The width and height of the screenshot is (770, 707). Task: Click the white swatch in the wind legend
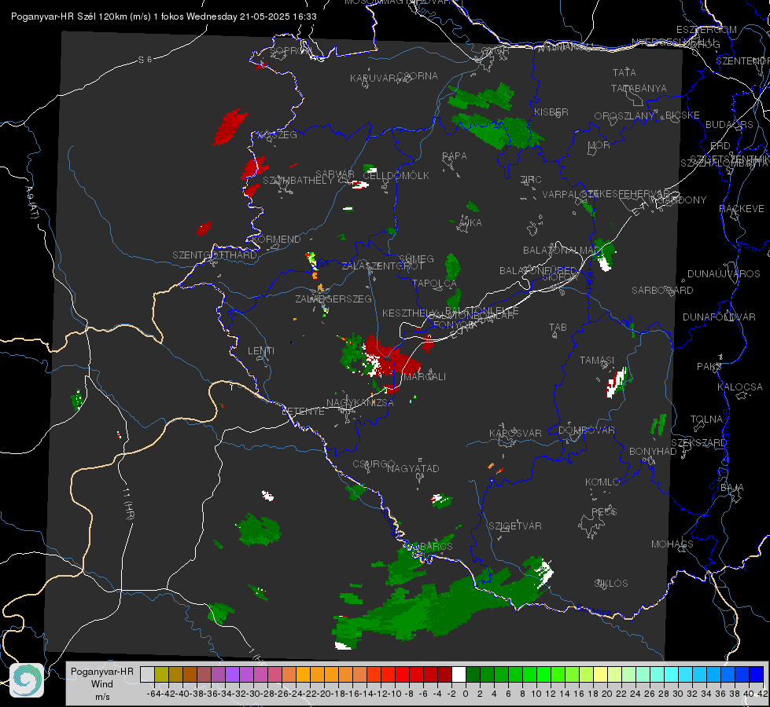click(459, 674)
